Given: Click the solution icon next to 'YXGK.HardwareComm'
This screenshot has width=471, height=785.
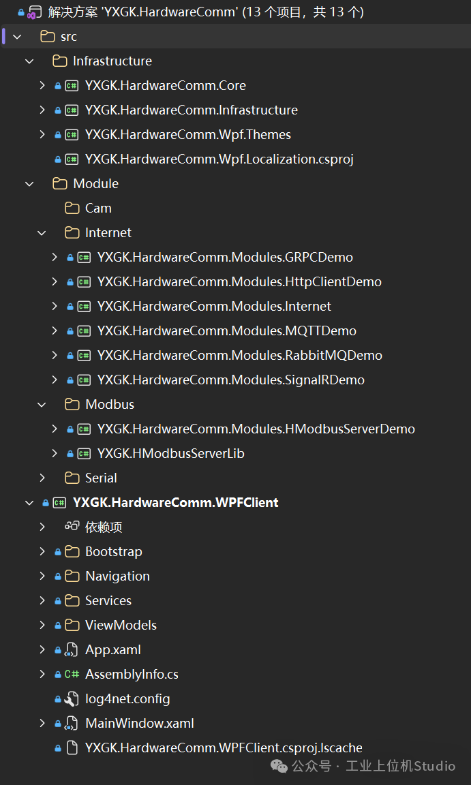Looking at the screenshot, I should pos(35,12).
